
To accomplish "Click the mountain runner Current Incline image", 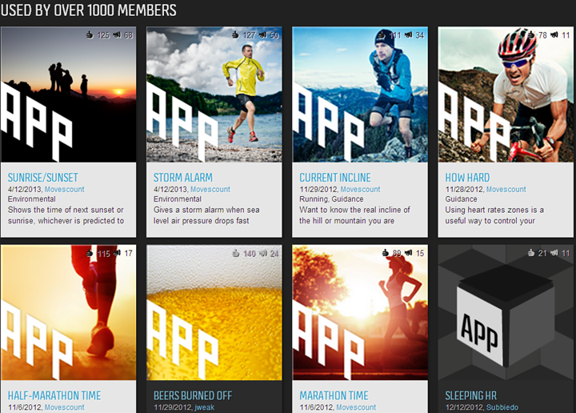I will (360, 94).
